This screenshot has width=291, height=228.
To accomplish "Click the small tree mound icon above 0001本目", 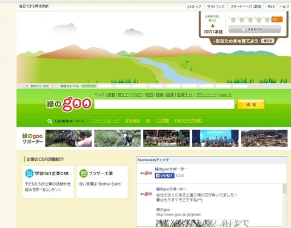I will (212, 25).
